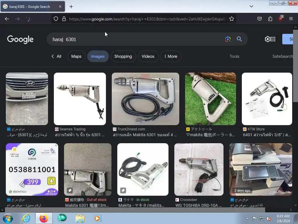The image size is (298, 224).
Task: Open Google quick settings gear icon
Action: (x=267, y=39)
